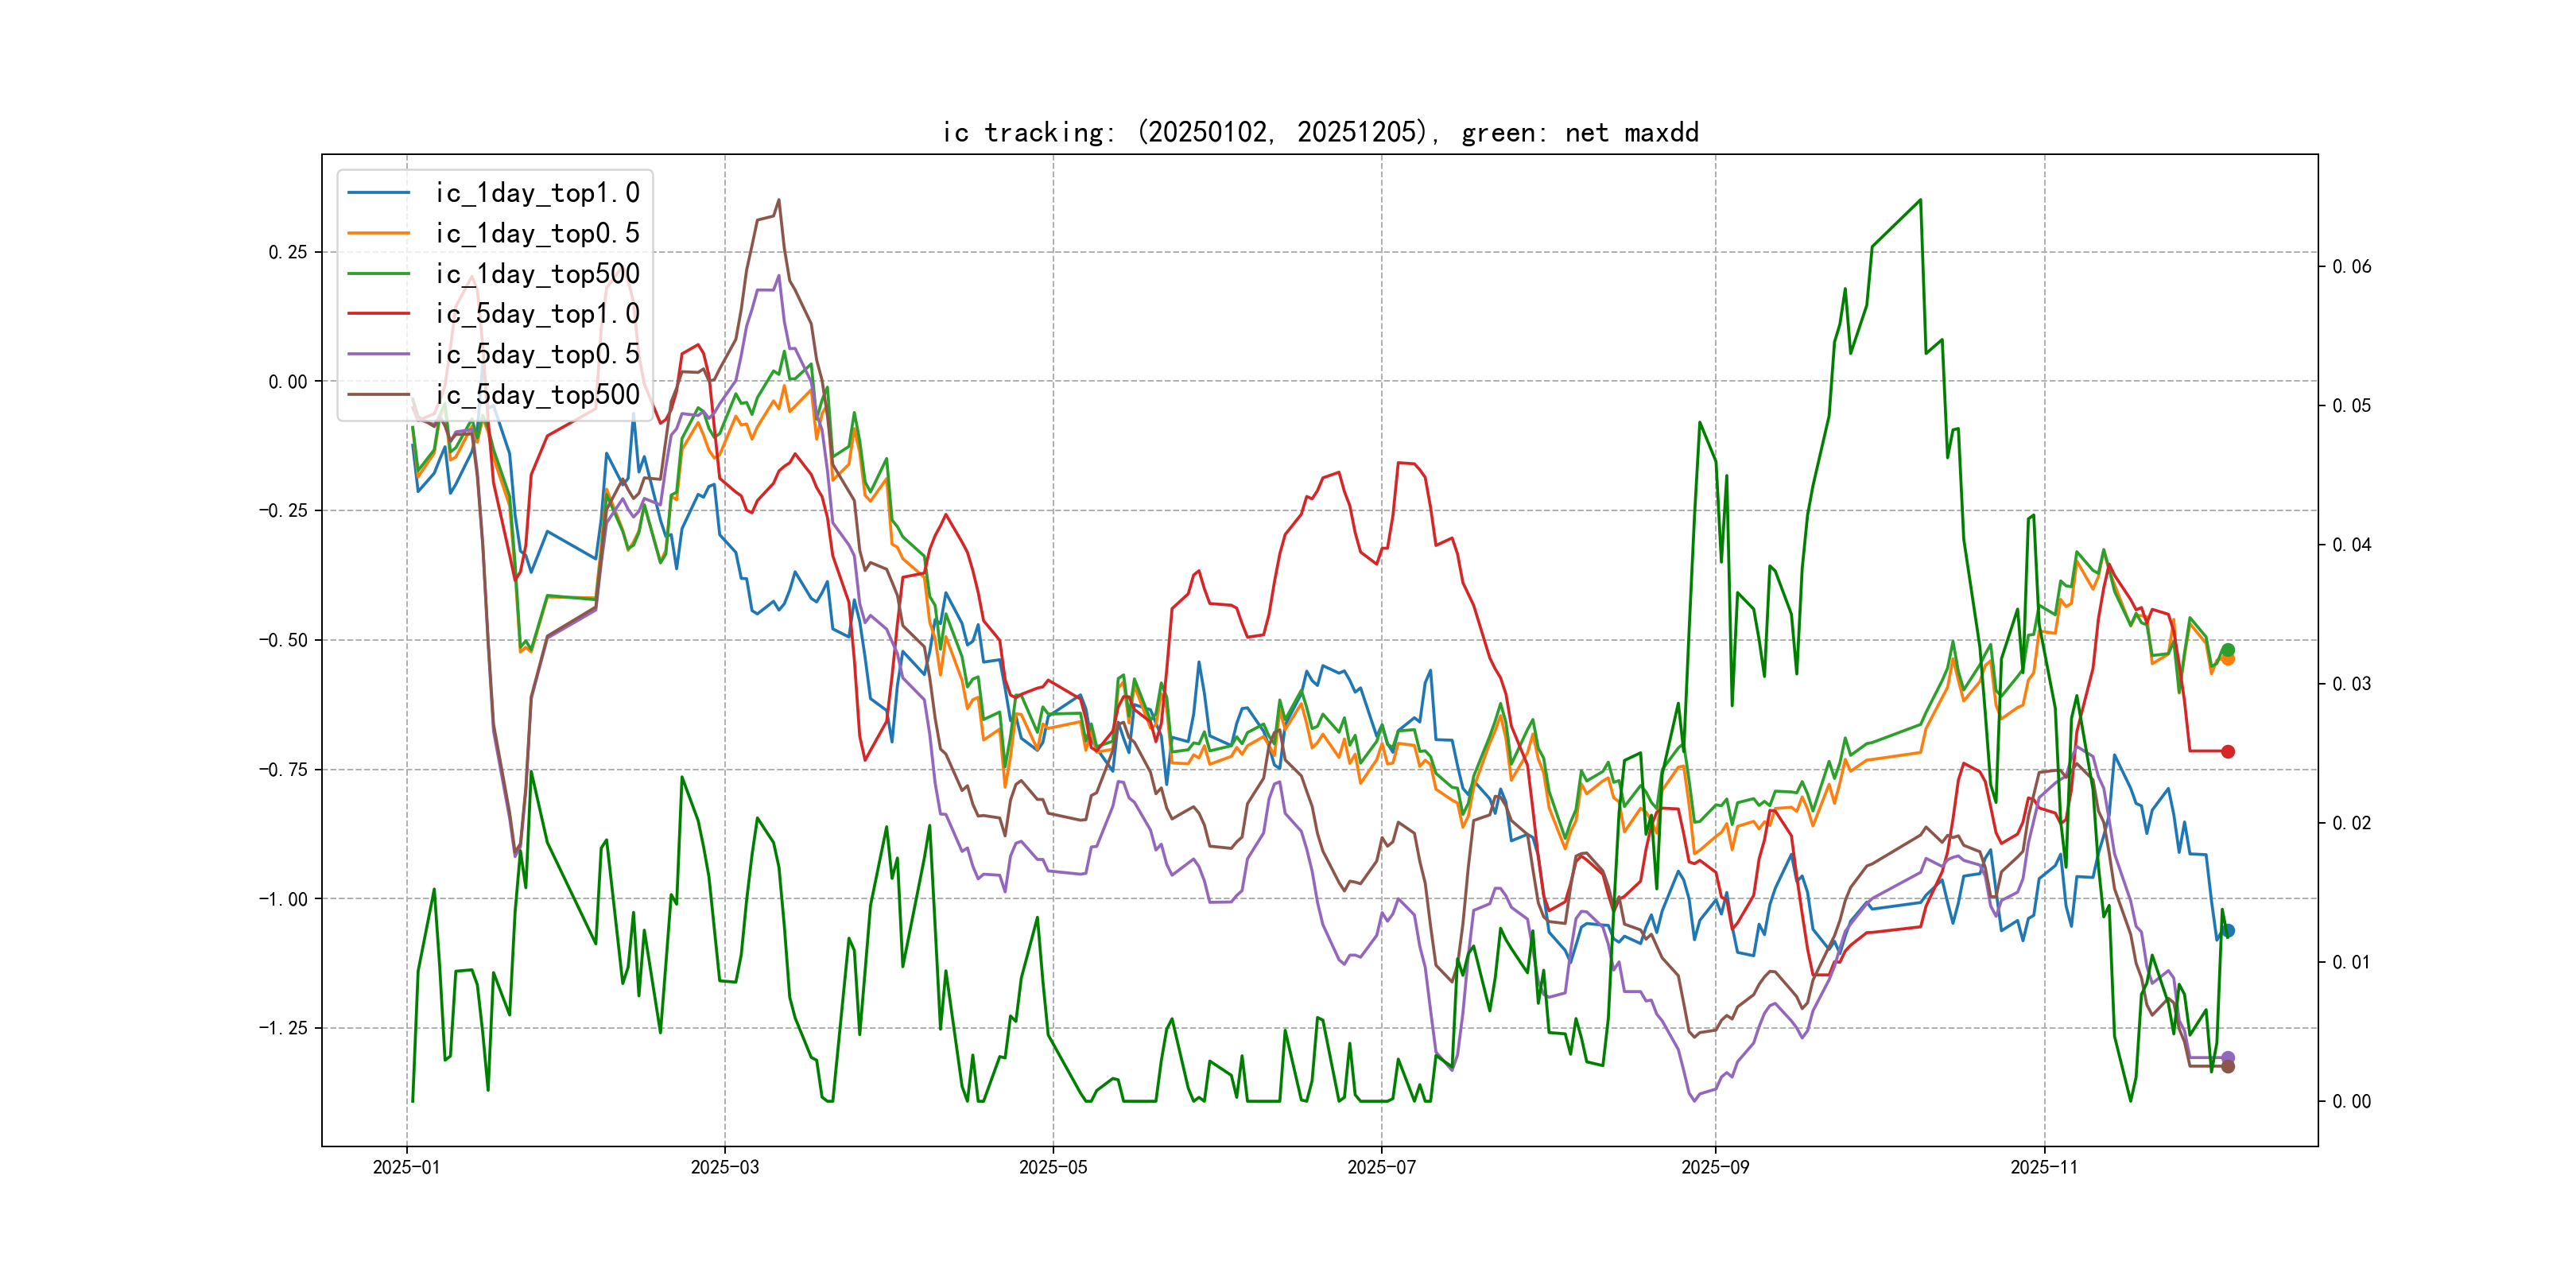The image size is (2576, 1288).
Task: Click the blue ic_1day_top1.0 legend line
Action: (x=378, y=193)
